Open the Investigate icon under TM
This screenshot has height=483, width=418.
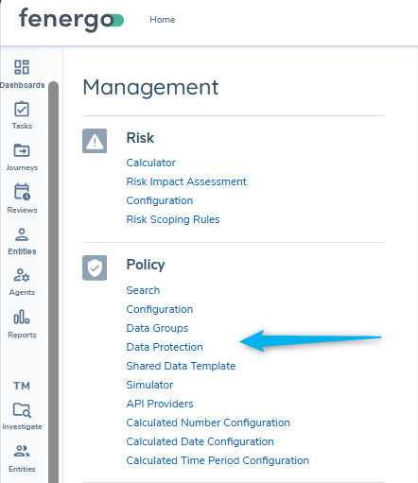22,410
